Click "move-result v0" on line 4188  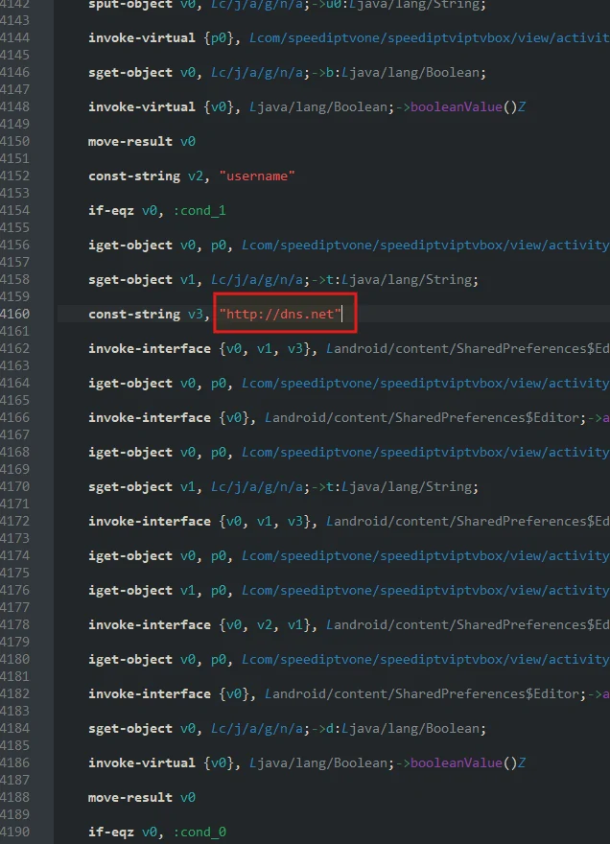142,797
